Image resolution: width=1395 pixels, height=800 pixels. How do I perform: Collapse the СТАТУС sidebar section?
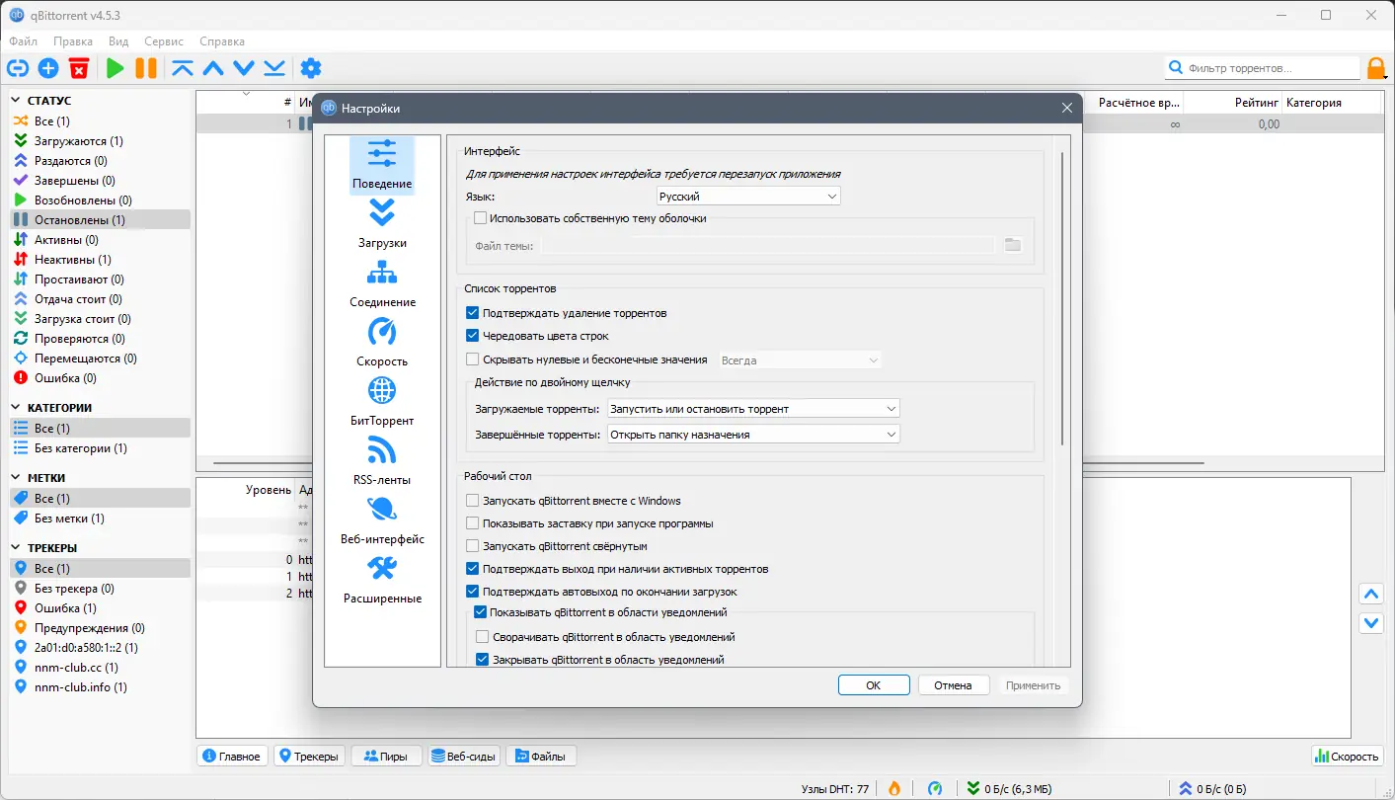click(17, 100)
